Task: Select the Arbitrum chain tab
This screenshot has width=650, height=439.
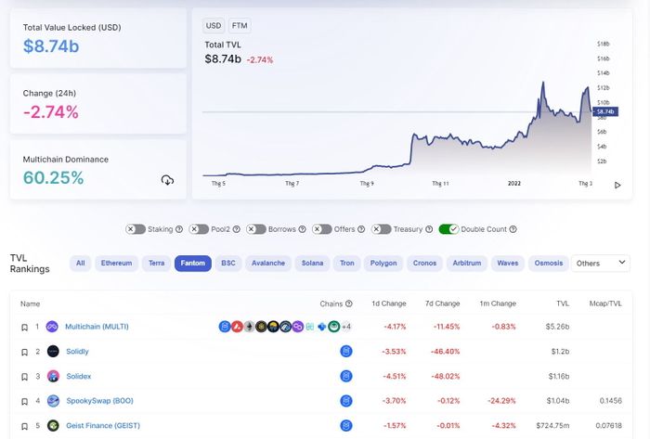Action: tap(467, 264)
